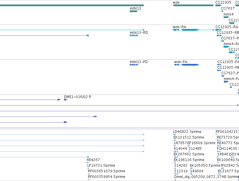
Task: Click the CG12935-RA transcript label
Action: coord(227,27)
